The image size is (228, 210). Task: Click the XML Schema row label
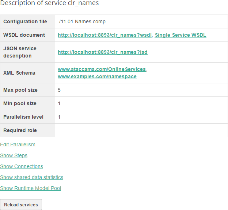(x=19, y=73)
